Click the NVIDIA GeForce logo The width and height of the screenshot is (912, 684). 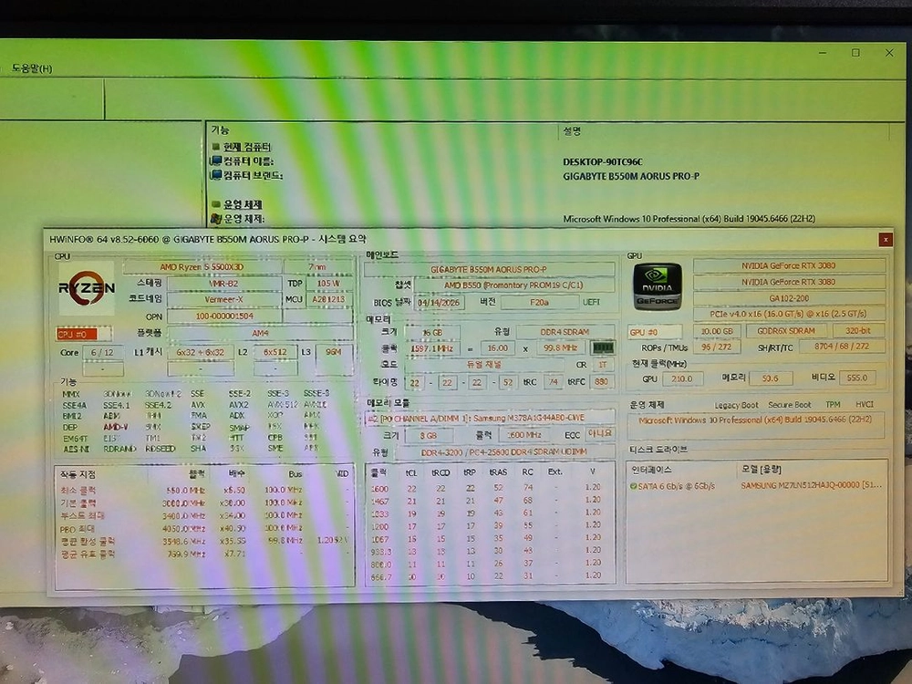pyautogui.click(x=658, y=286)
